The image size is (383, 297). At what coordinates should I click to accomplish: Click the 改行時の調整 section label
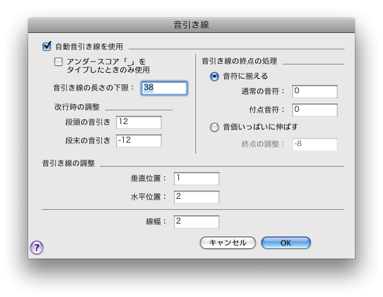(x=77, y=107)
